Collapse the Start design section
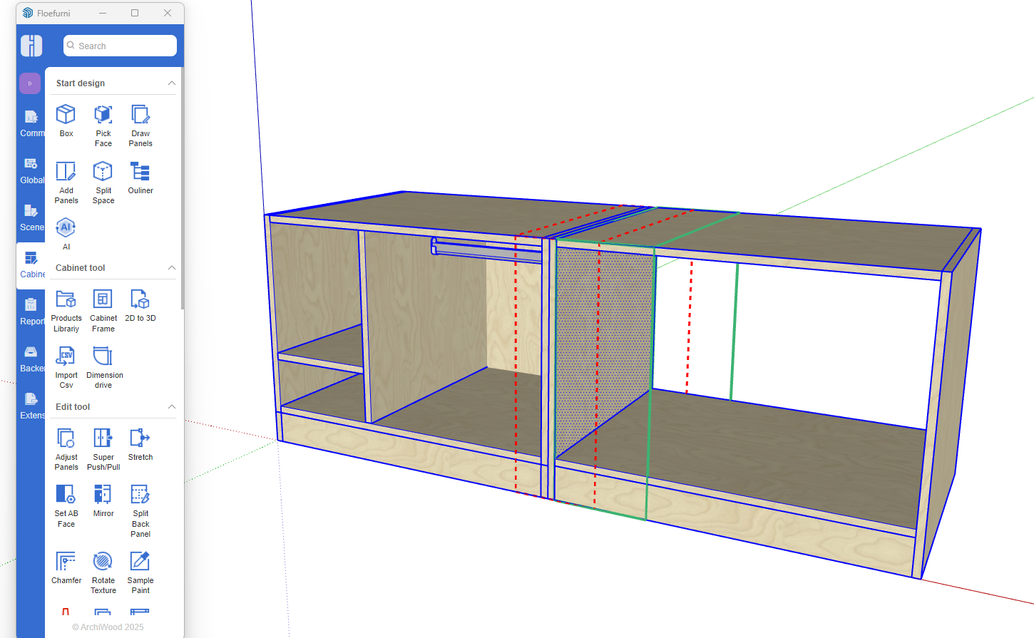 [171, 83]
